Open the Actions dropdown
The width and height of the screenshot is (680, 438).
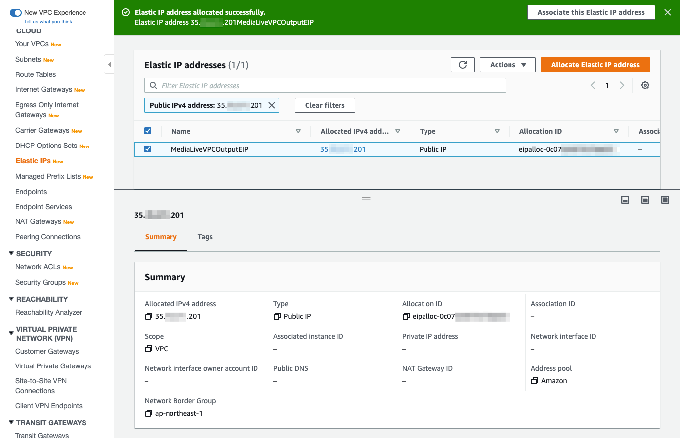pos(508,65)
